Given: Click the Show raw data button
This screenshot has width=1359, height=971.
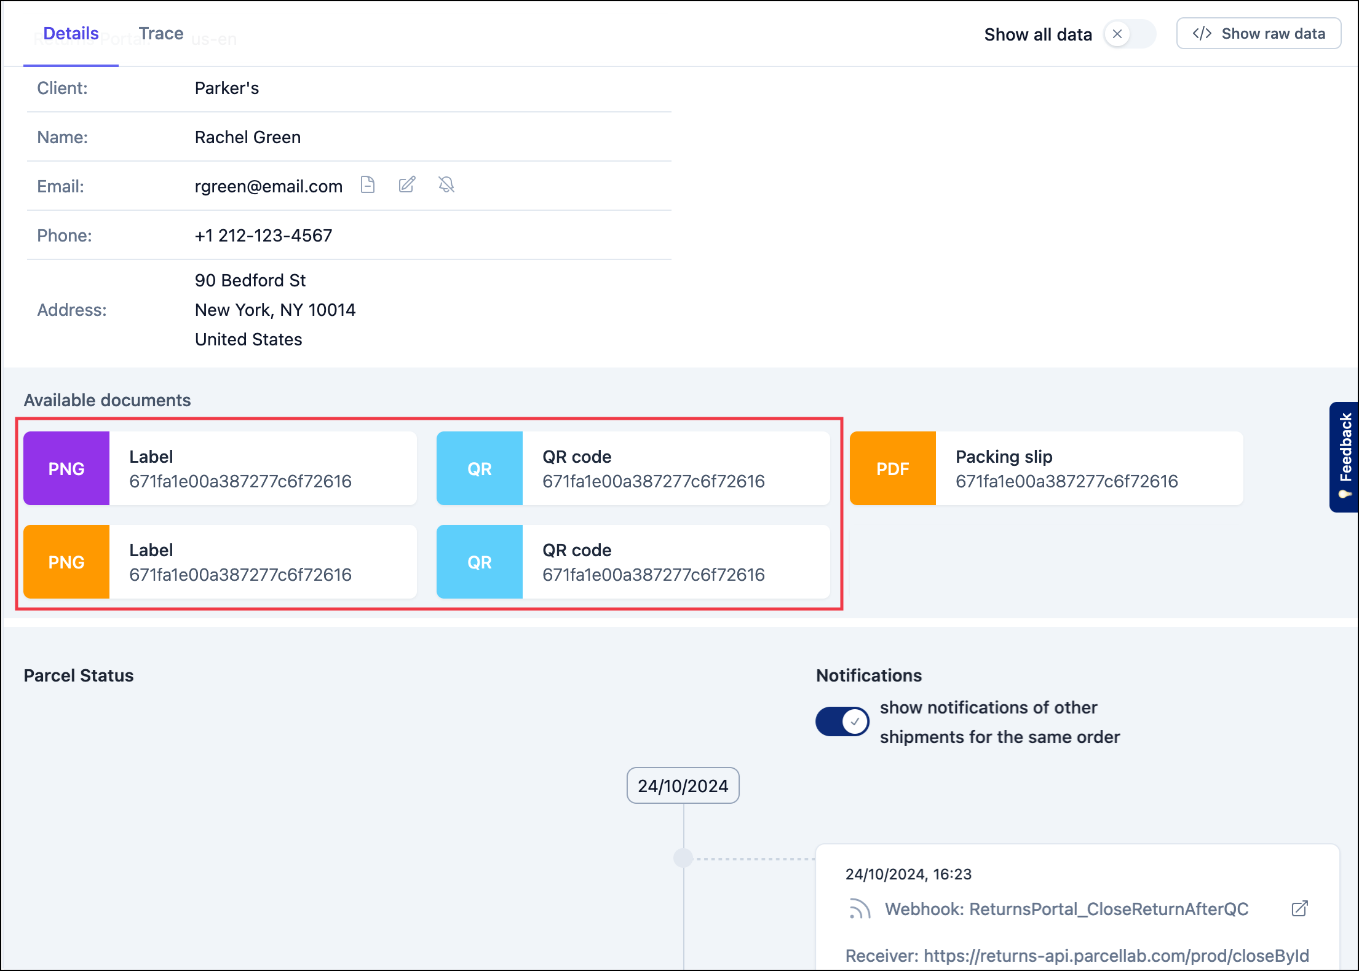Looking at the screenshot, I should click(1258, 33).
